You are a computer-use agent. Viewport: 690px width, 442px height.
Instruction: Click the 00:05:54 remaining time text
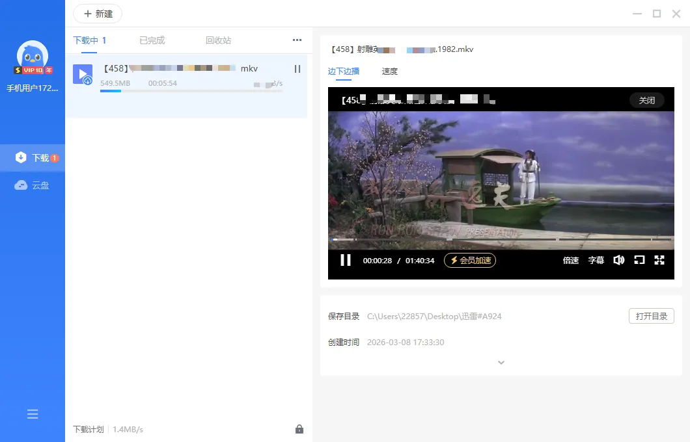click(x=162, y=83)
